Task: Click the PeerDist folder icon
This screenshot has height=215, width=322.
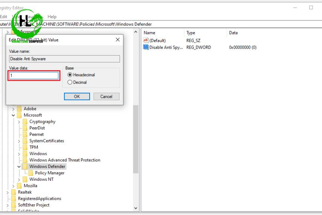Action: 25,128
